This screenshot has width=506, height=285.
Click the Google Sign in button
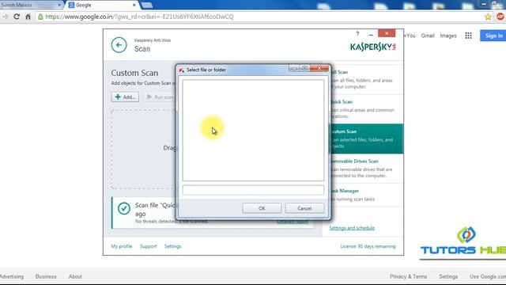[493, 36]
